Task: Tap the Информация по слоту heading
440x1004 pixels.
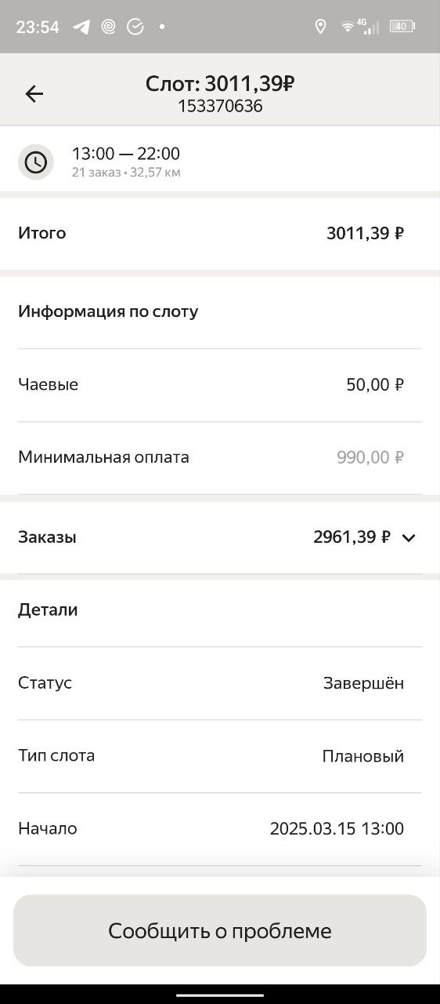Action: [108, 312]
